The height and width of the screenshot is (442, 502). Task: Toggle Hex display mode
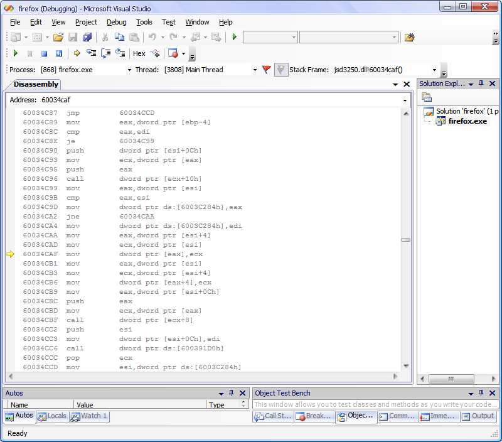click(x=139, y=53)
